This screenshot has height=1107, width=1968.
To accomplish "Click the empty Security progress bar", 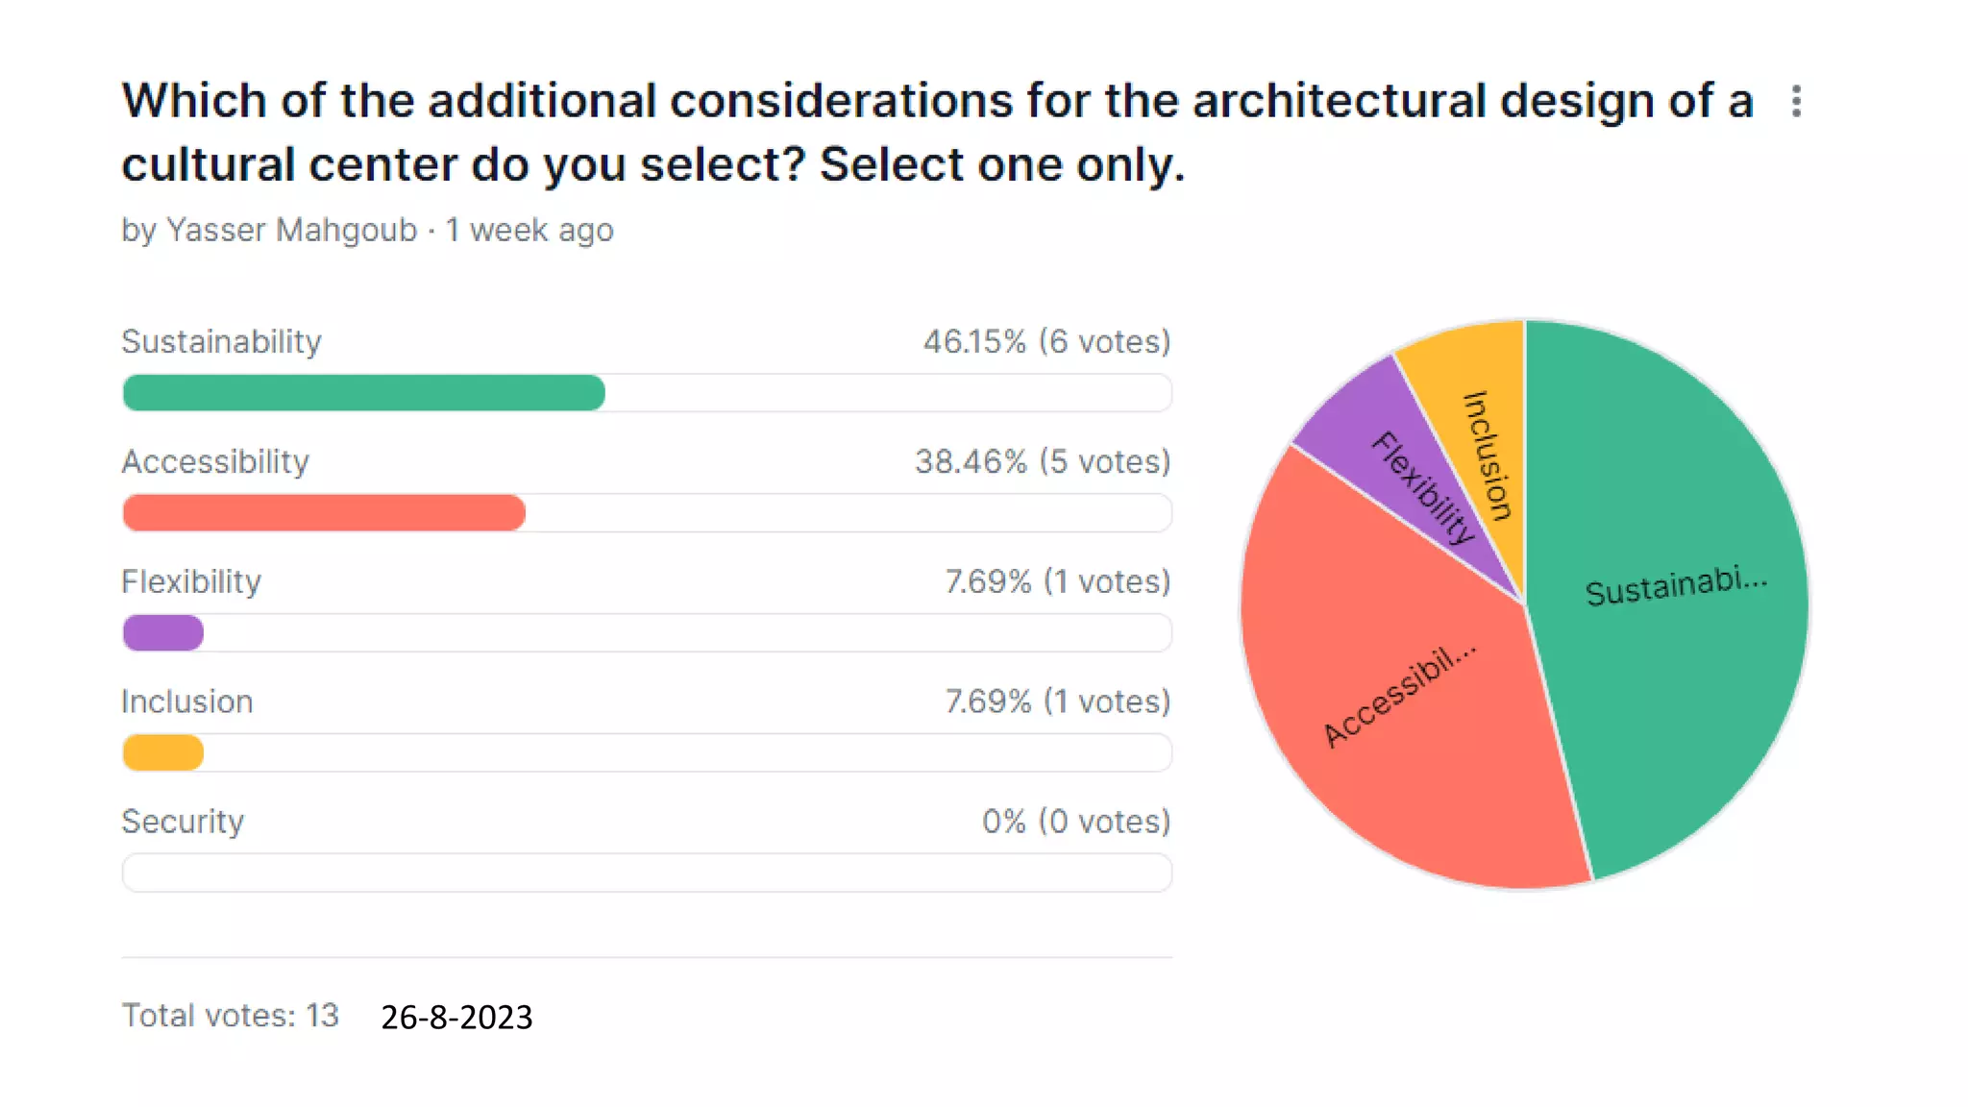I will click(647, 873).
